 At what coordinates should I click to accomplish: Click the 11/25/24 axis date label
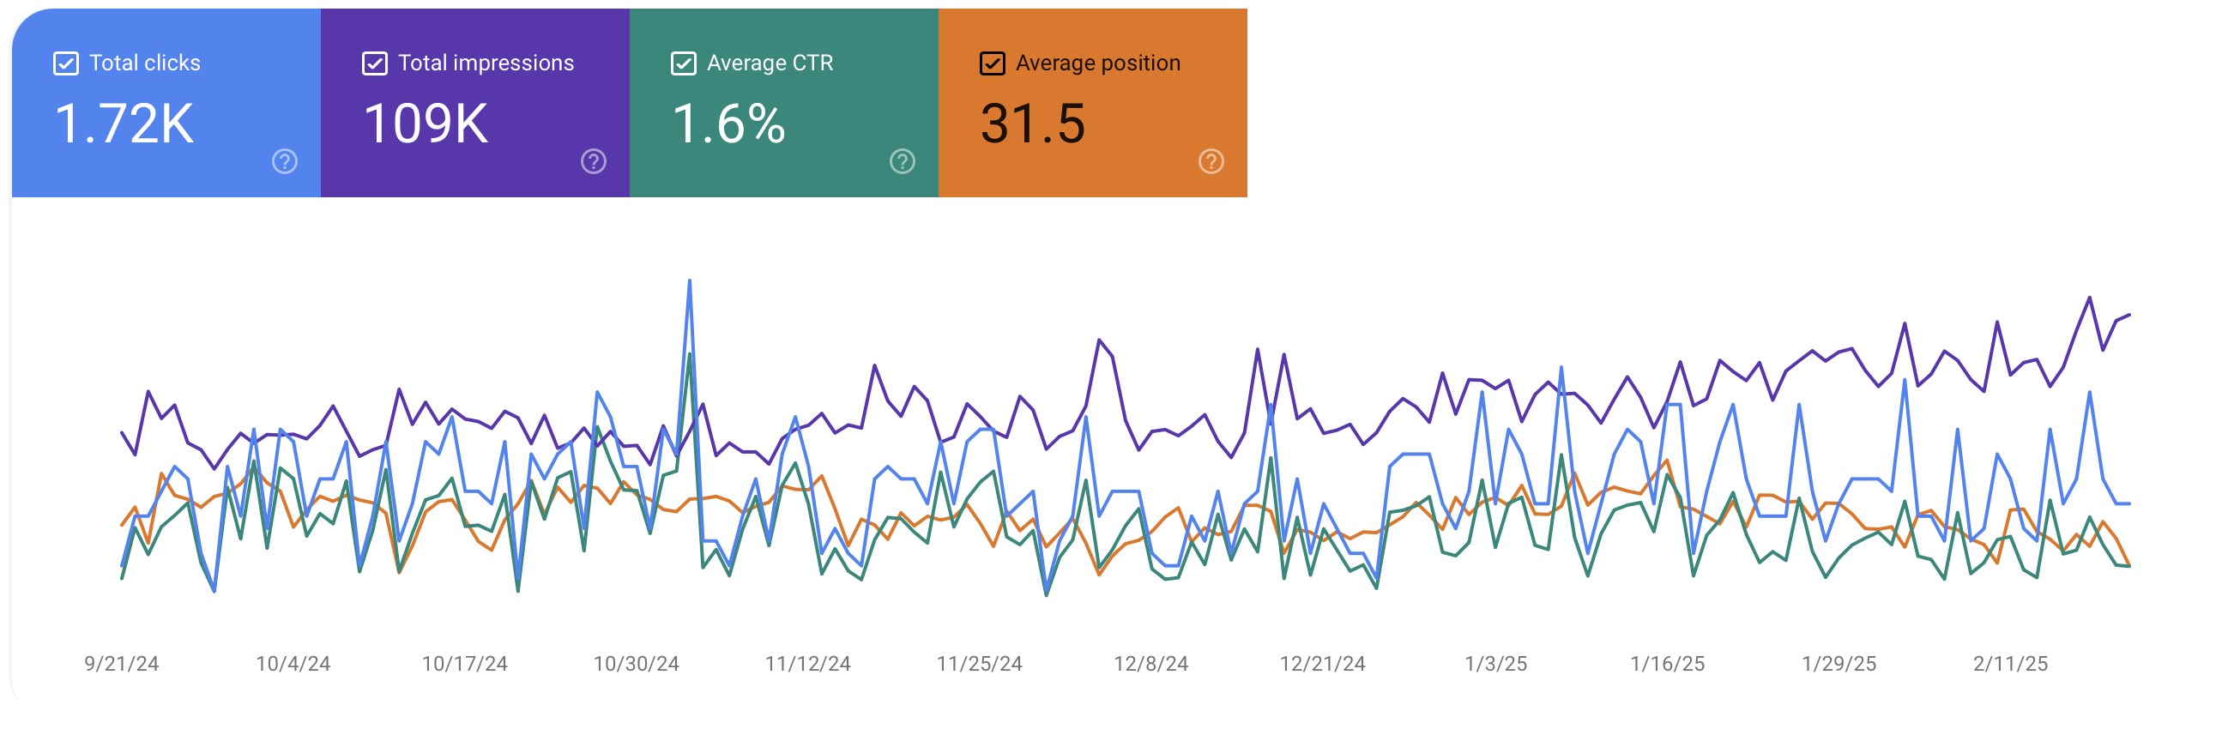tap(979, 664)
